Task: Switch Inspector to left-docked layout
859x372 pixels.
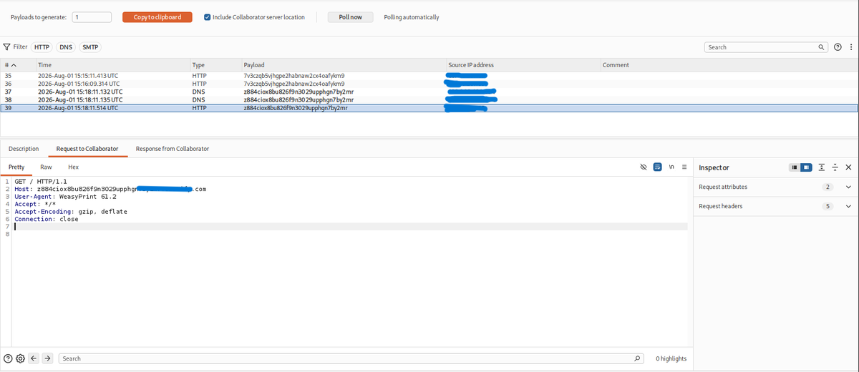Action: tap(795, 167)
